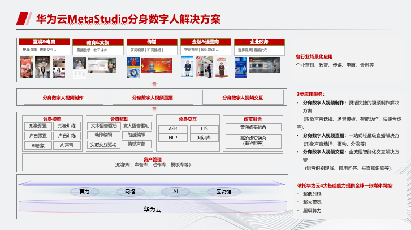Click the 智能客服 | 知识培训 subtitle box
Image resolution: width=411 pixels, height=230 pixels.
tap(206, 50)
